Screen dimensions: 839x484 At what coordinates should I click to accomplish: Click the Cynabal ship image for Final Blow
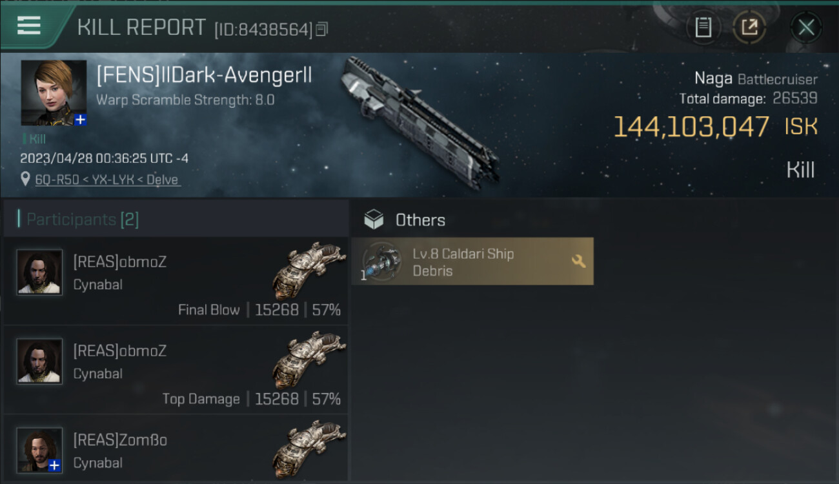tap(308, 270)
